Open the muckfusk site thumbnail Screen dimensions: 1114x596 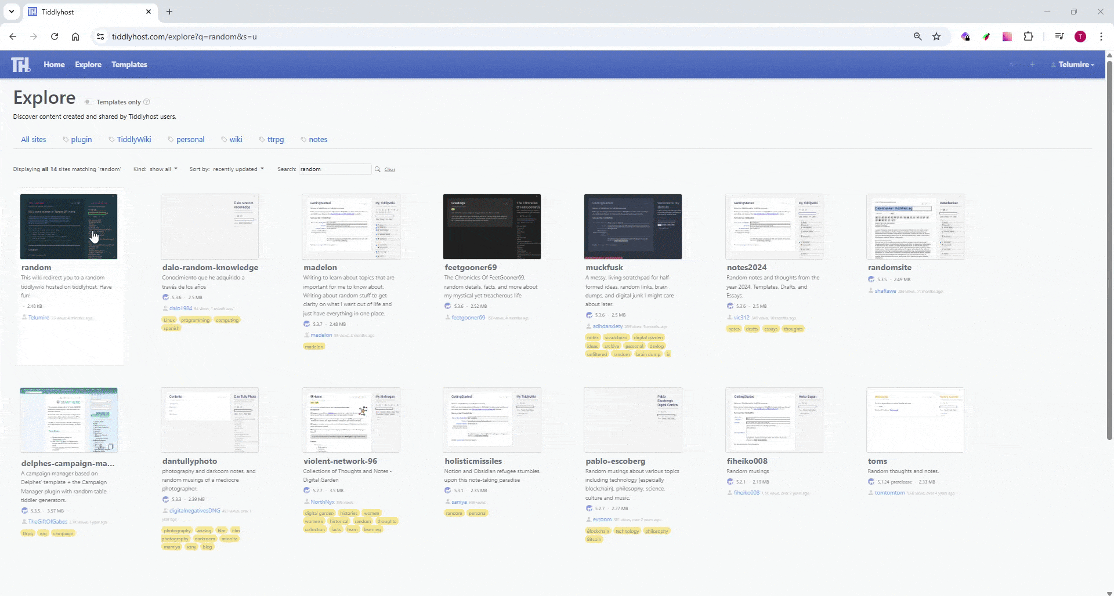(x=632, y=227)
